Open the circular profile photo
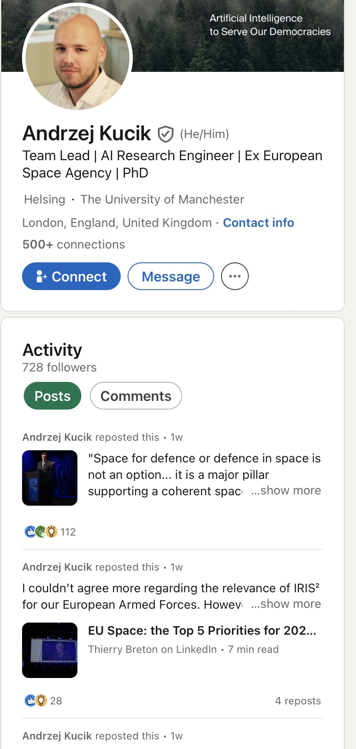 pyautogui.click(x=77, y=58)
